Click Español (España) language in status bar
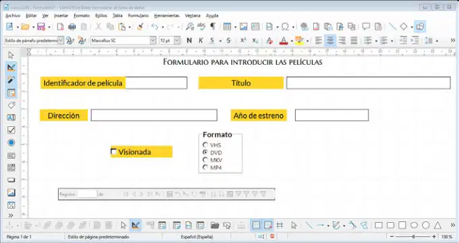 pos(196,237)
